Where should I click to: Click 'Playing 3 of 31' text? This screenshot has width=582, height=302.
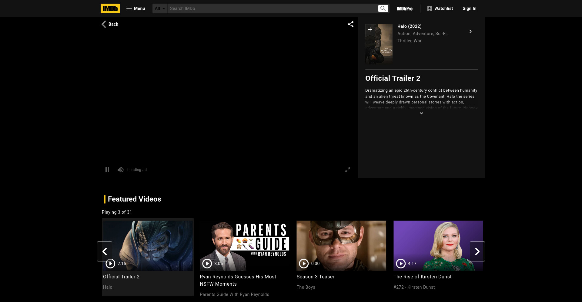117,212
